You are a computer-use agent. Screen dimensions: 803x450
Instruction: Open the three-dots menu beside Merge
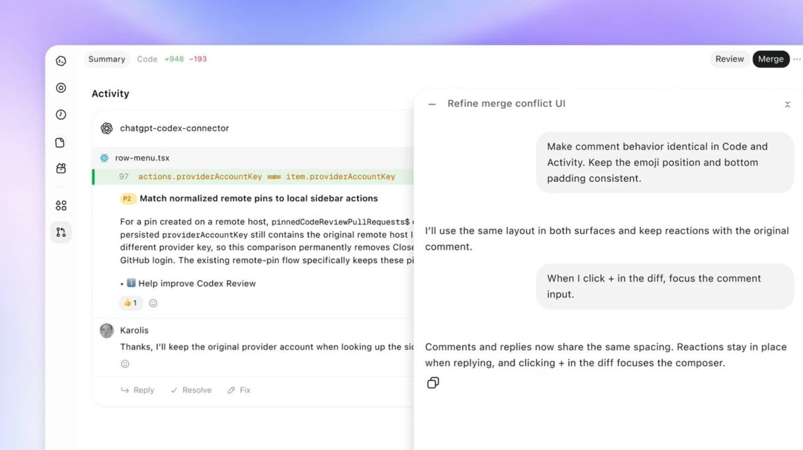tap(797, 59)
